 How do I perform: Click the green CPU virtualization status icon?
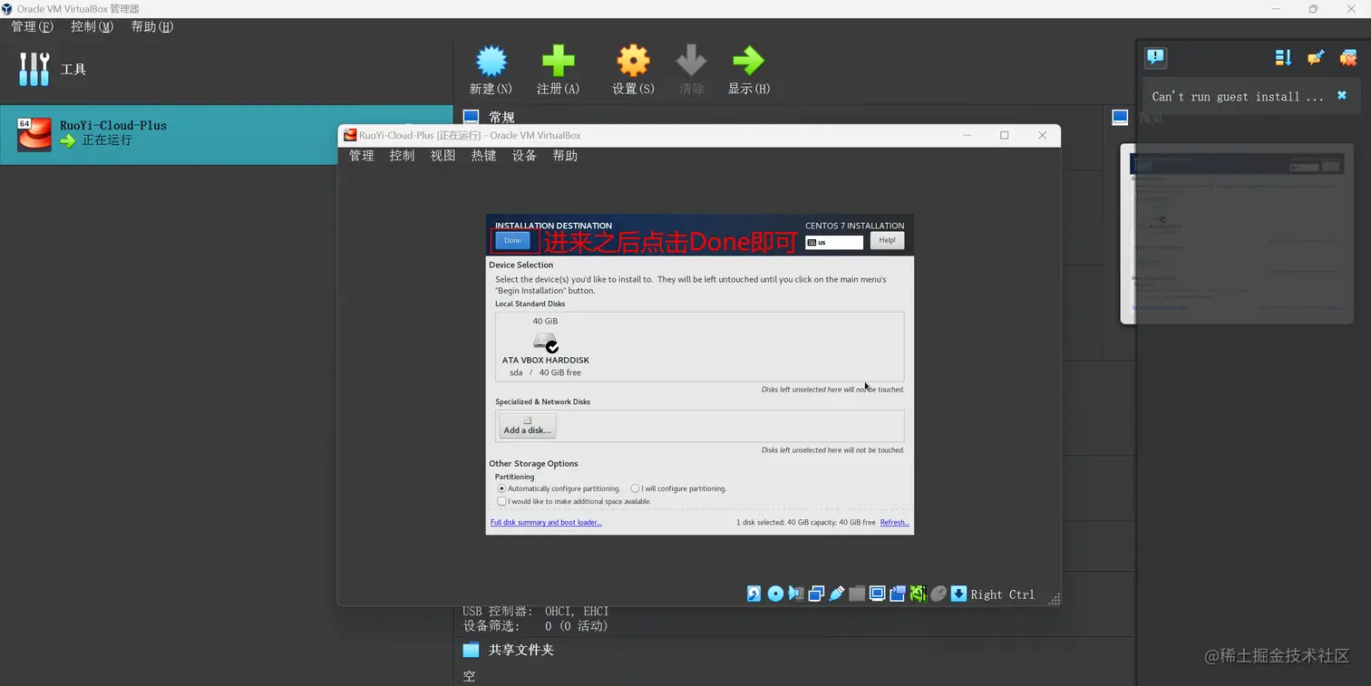(918, 594)
